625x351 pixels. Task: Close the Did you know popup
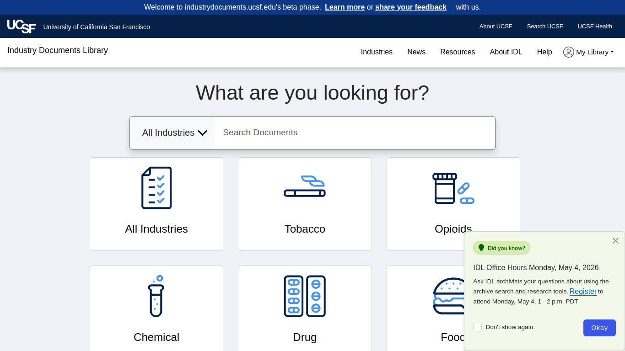pyautogui.click(x=615, y=240)
